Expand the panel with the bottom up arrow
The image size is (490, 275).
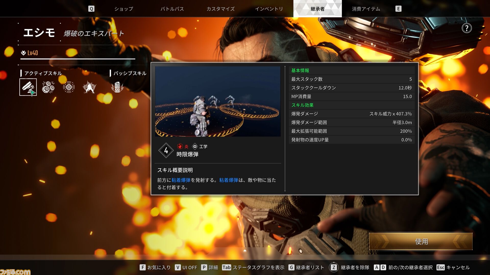pos(245,251)
